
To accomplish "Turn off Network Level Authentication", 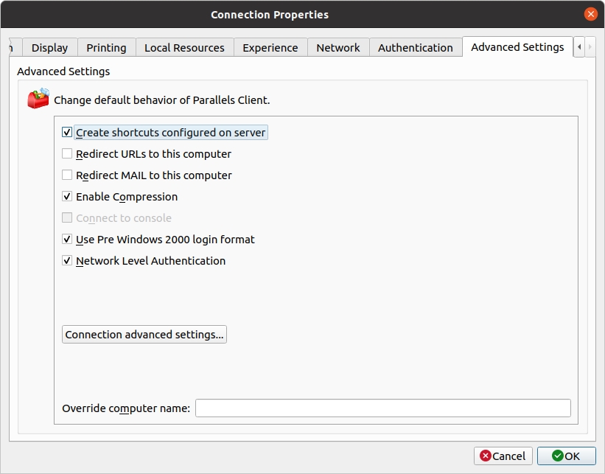I will (x=67, y=261).
